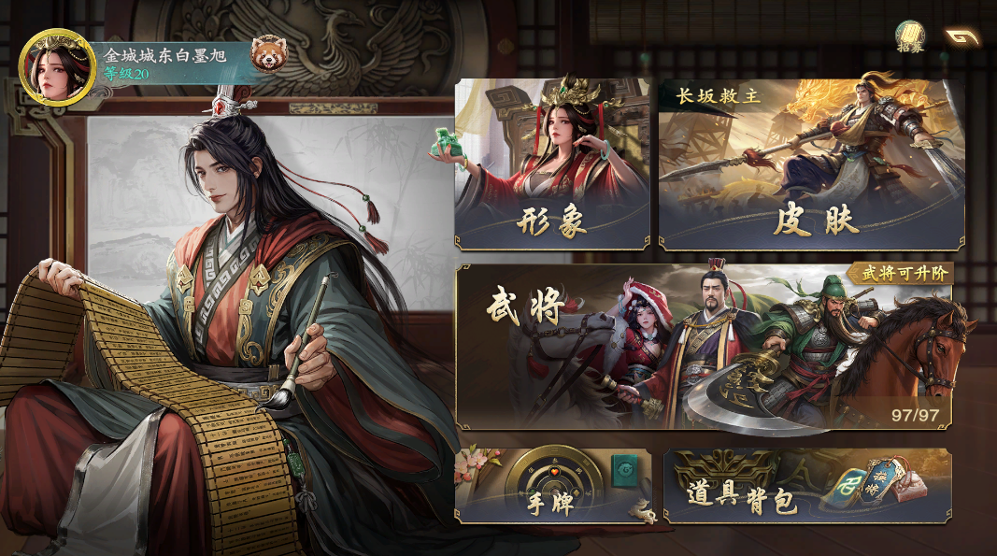Open the 道具背包 item bag

point(807,486)
